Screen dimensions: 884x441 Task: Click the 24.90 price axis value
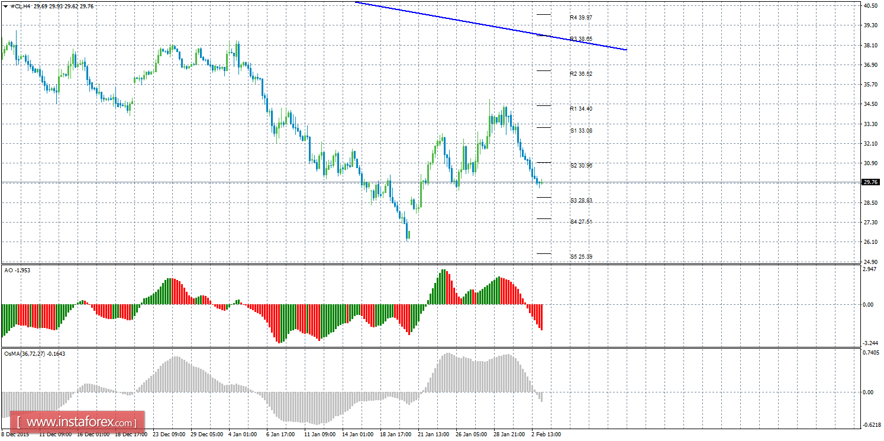870,262
